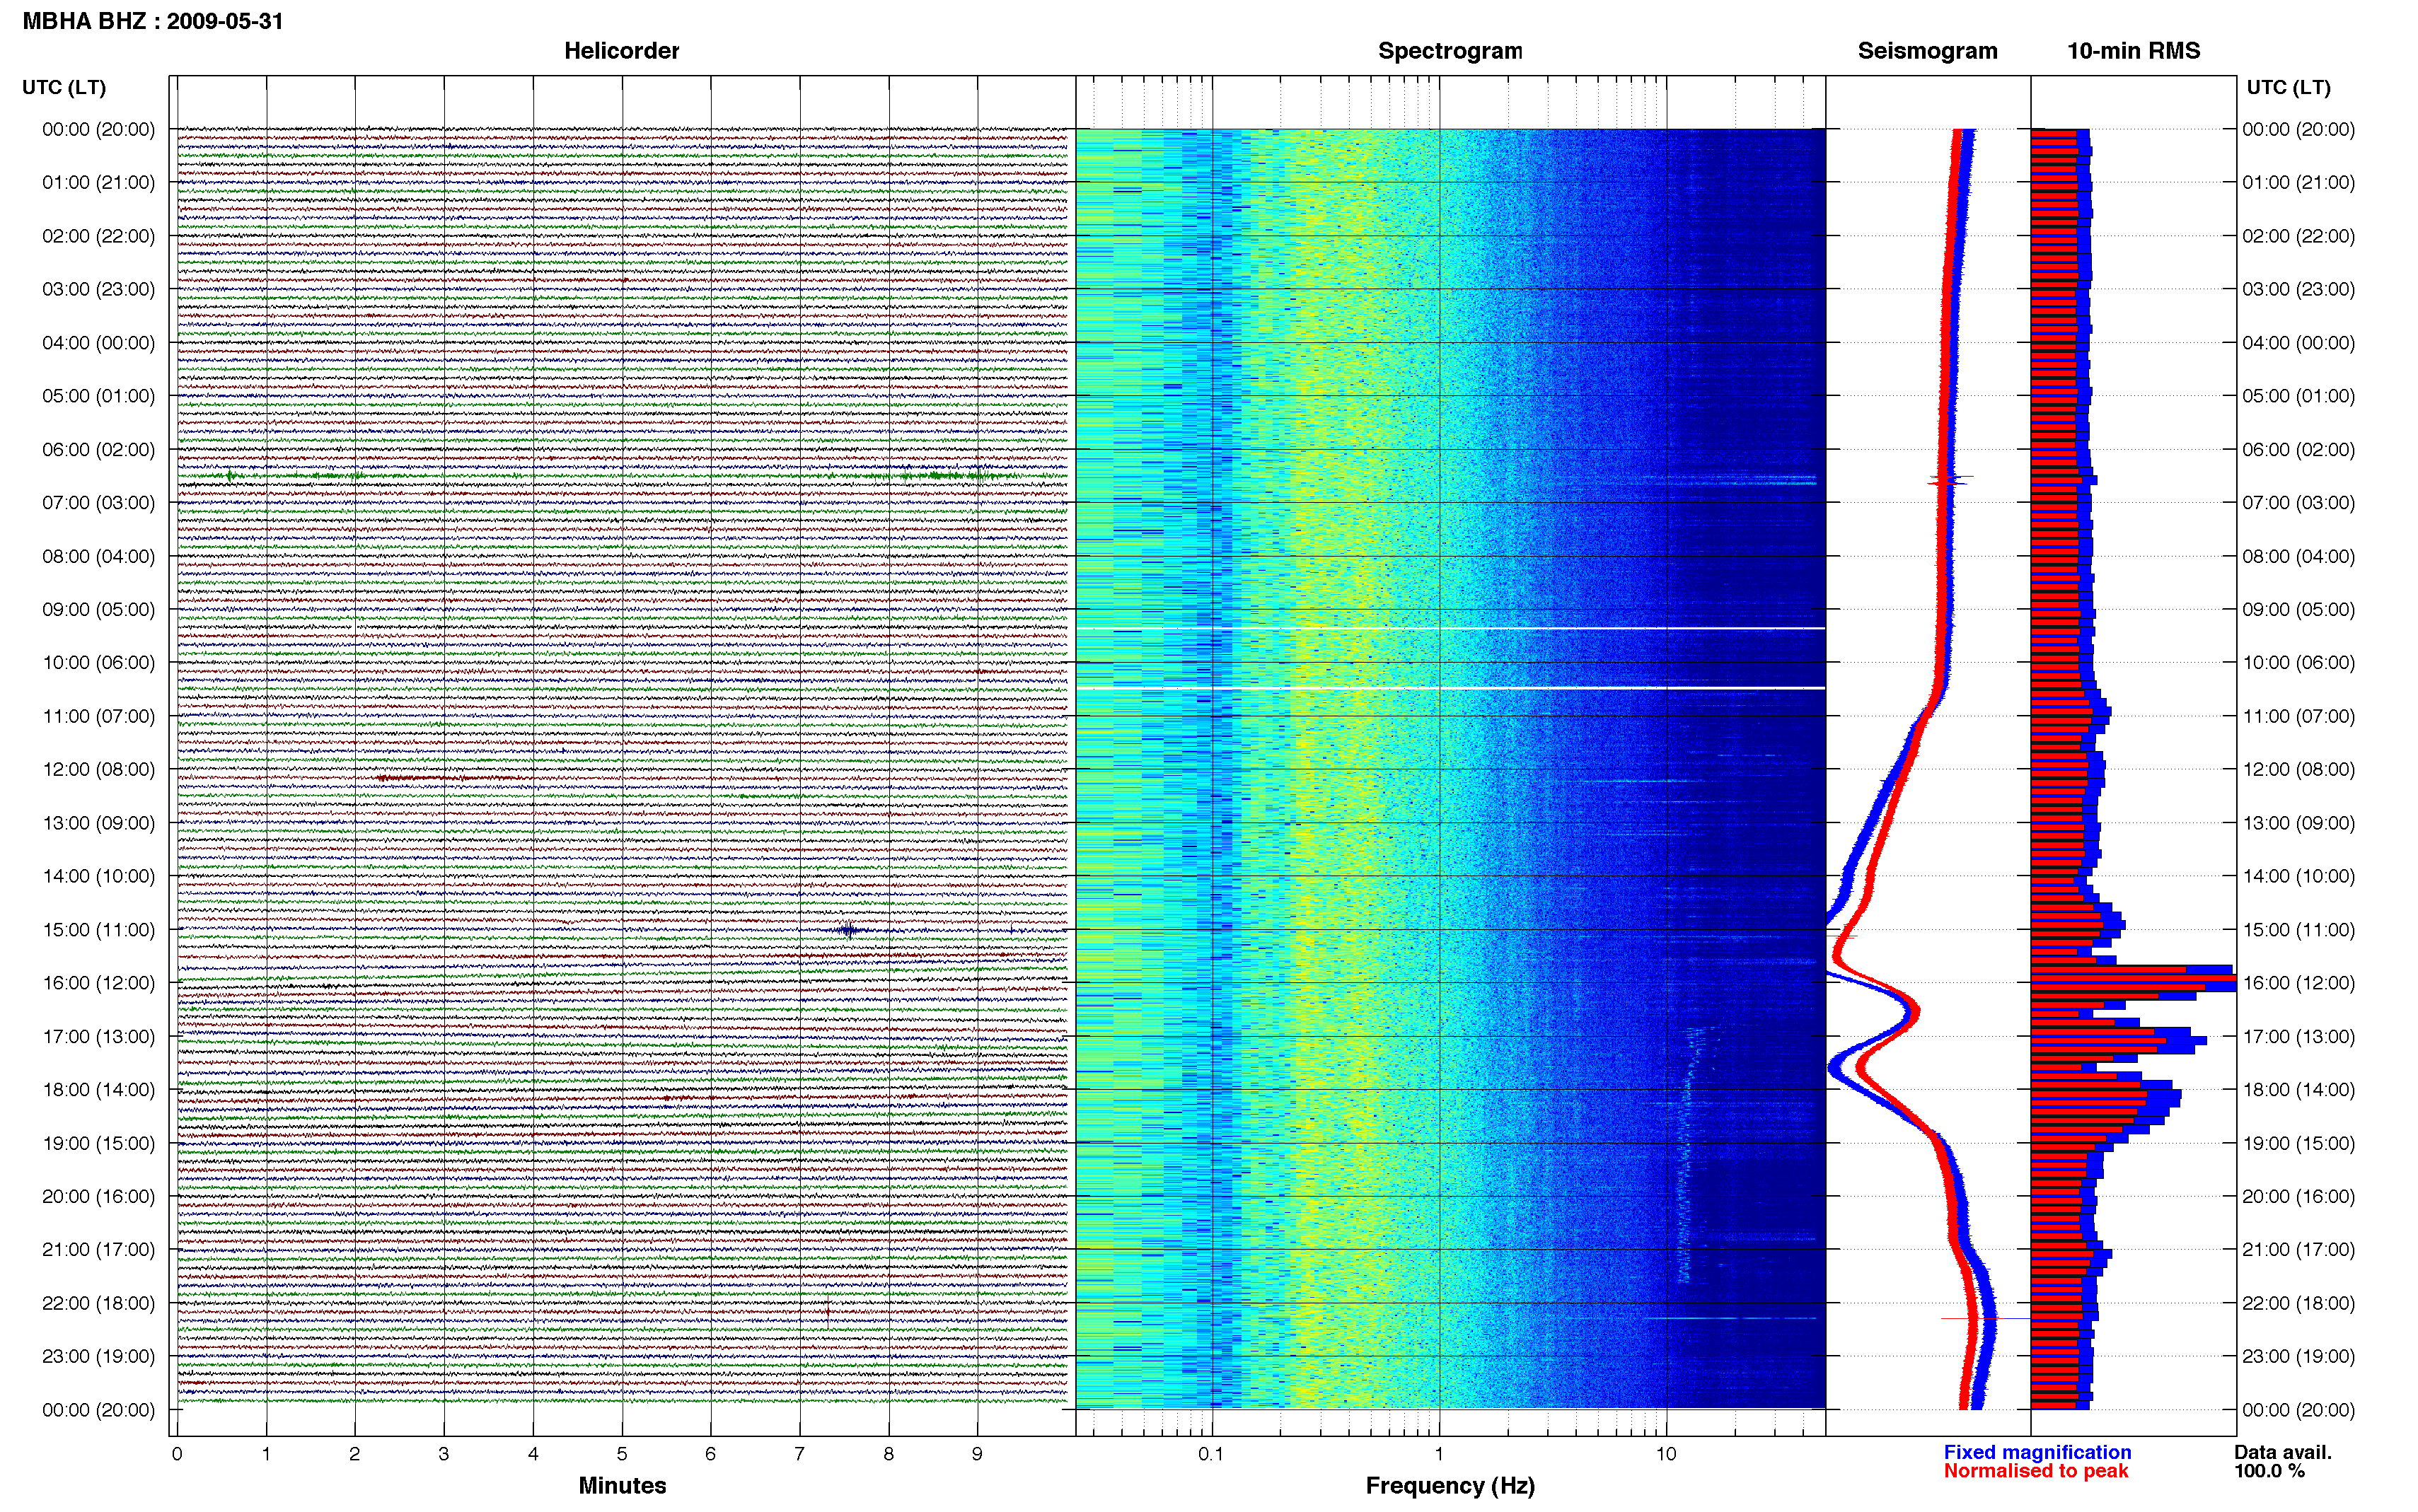Click the '100.0 %' data availability value
Viewport: 2418px width, 1512px height.
(x=2270, y=1471)
